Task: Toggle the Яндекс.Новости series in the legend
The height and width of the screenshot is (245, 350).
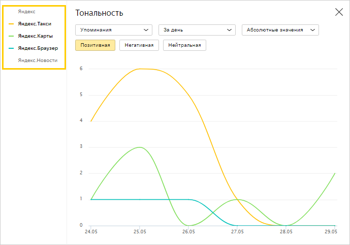Action: coord(38,60)
